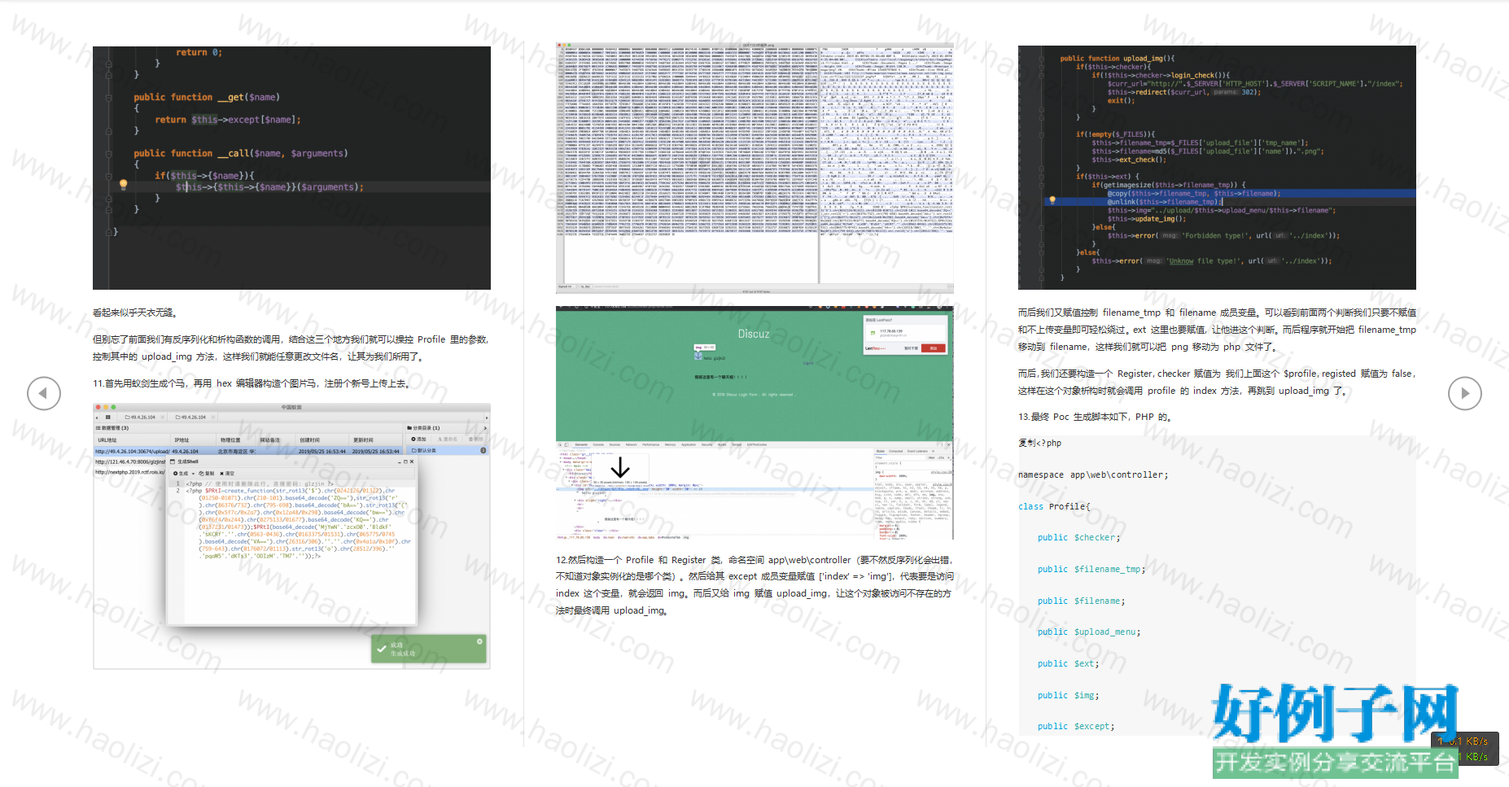Click the paragraph starting '而后我们又赋值控制 filename_tmp'
Screen dimensions: 1509x787
(x=1217, y=330)
